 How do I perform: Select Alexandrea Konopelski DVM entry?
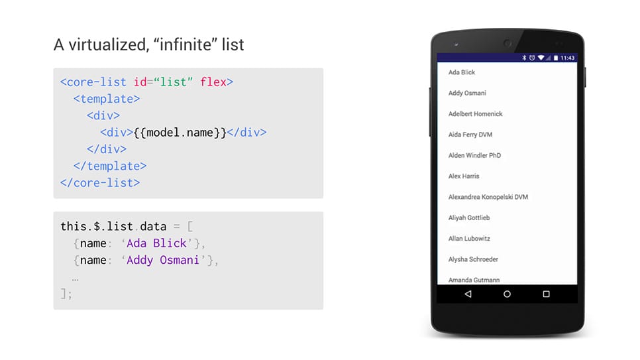tap(488, 197)
